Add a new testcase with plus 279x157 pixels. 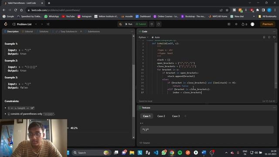pyautogui.click(x=185, y=116)
